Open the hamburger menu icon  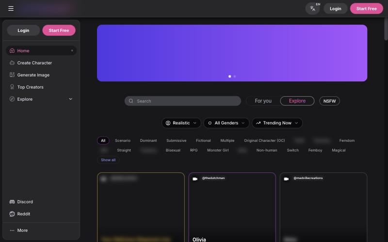click(11, 9)
